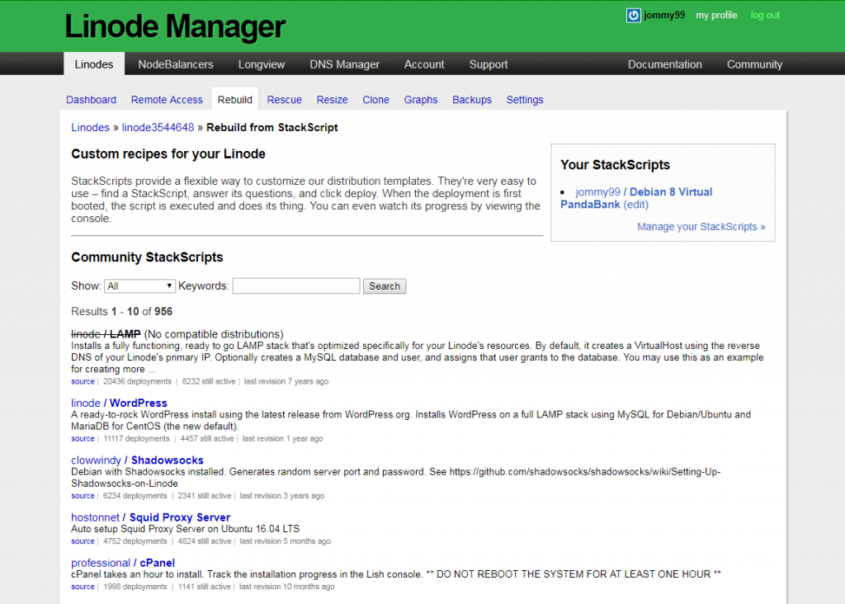Click the Your StackScripts heading
This screenshot has width=845, height=604.
(615, 165)
